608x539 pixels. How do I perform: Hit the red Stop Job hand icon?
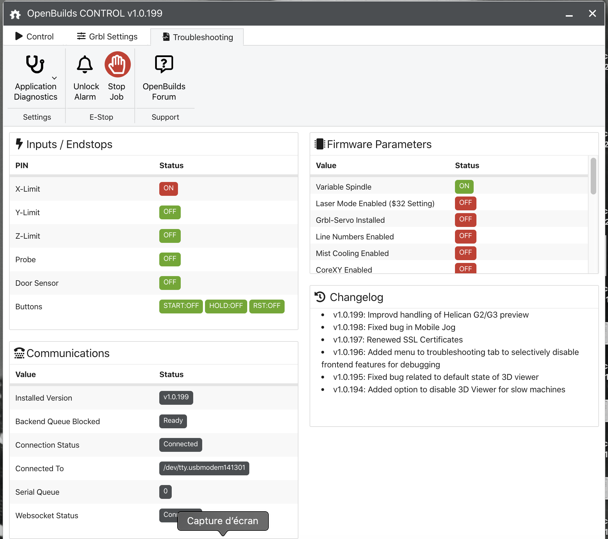pos(118,64)
